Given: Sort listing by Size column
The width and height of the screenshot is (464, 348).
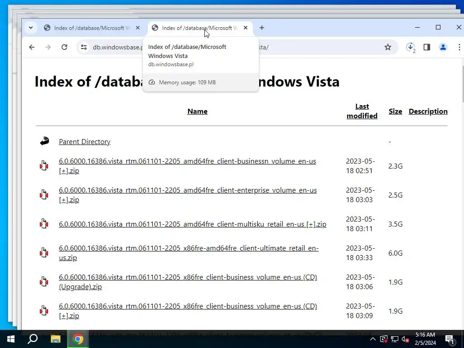Looking at the screenshot, I should (395, 111).
